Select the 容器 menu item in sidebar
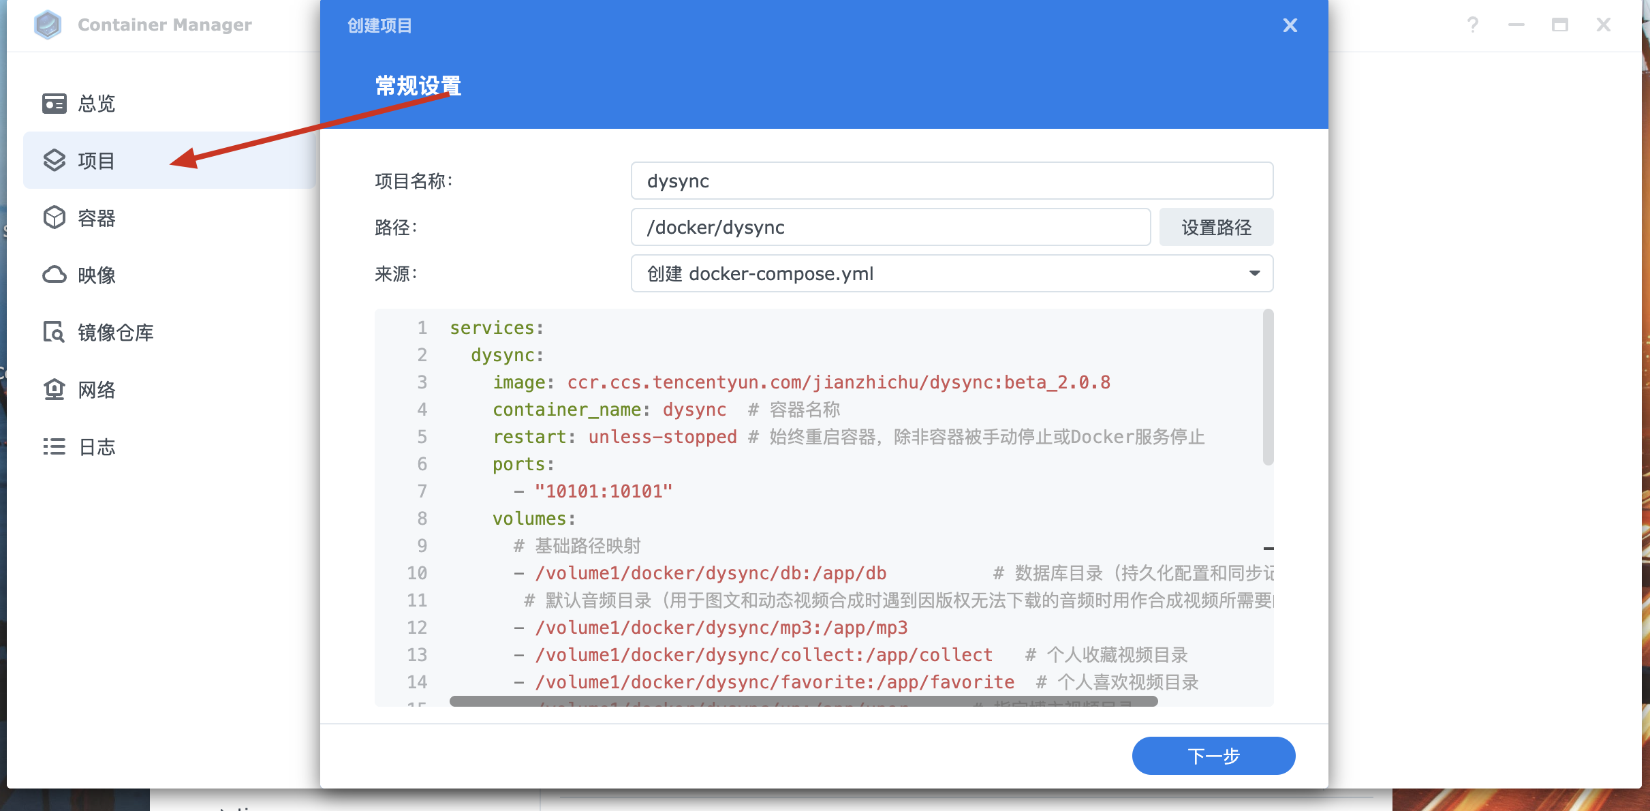 click(x=97, y=218)
